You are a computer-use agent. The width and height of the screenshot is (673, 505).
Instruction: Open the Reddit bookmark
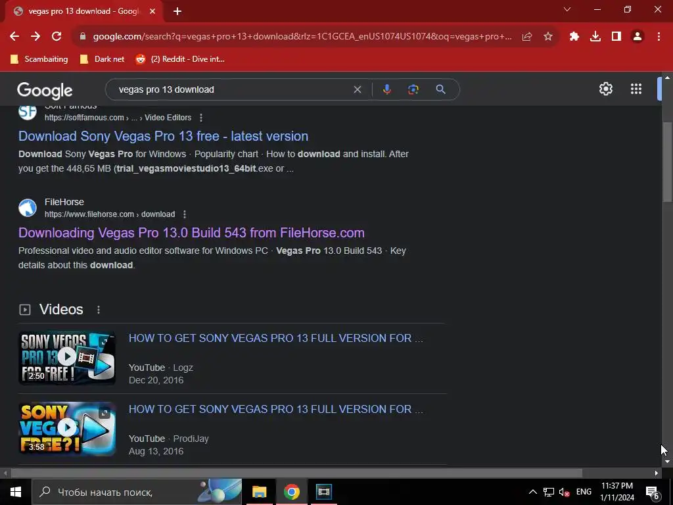(180, 59)
